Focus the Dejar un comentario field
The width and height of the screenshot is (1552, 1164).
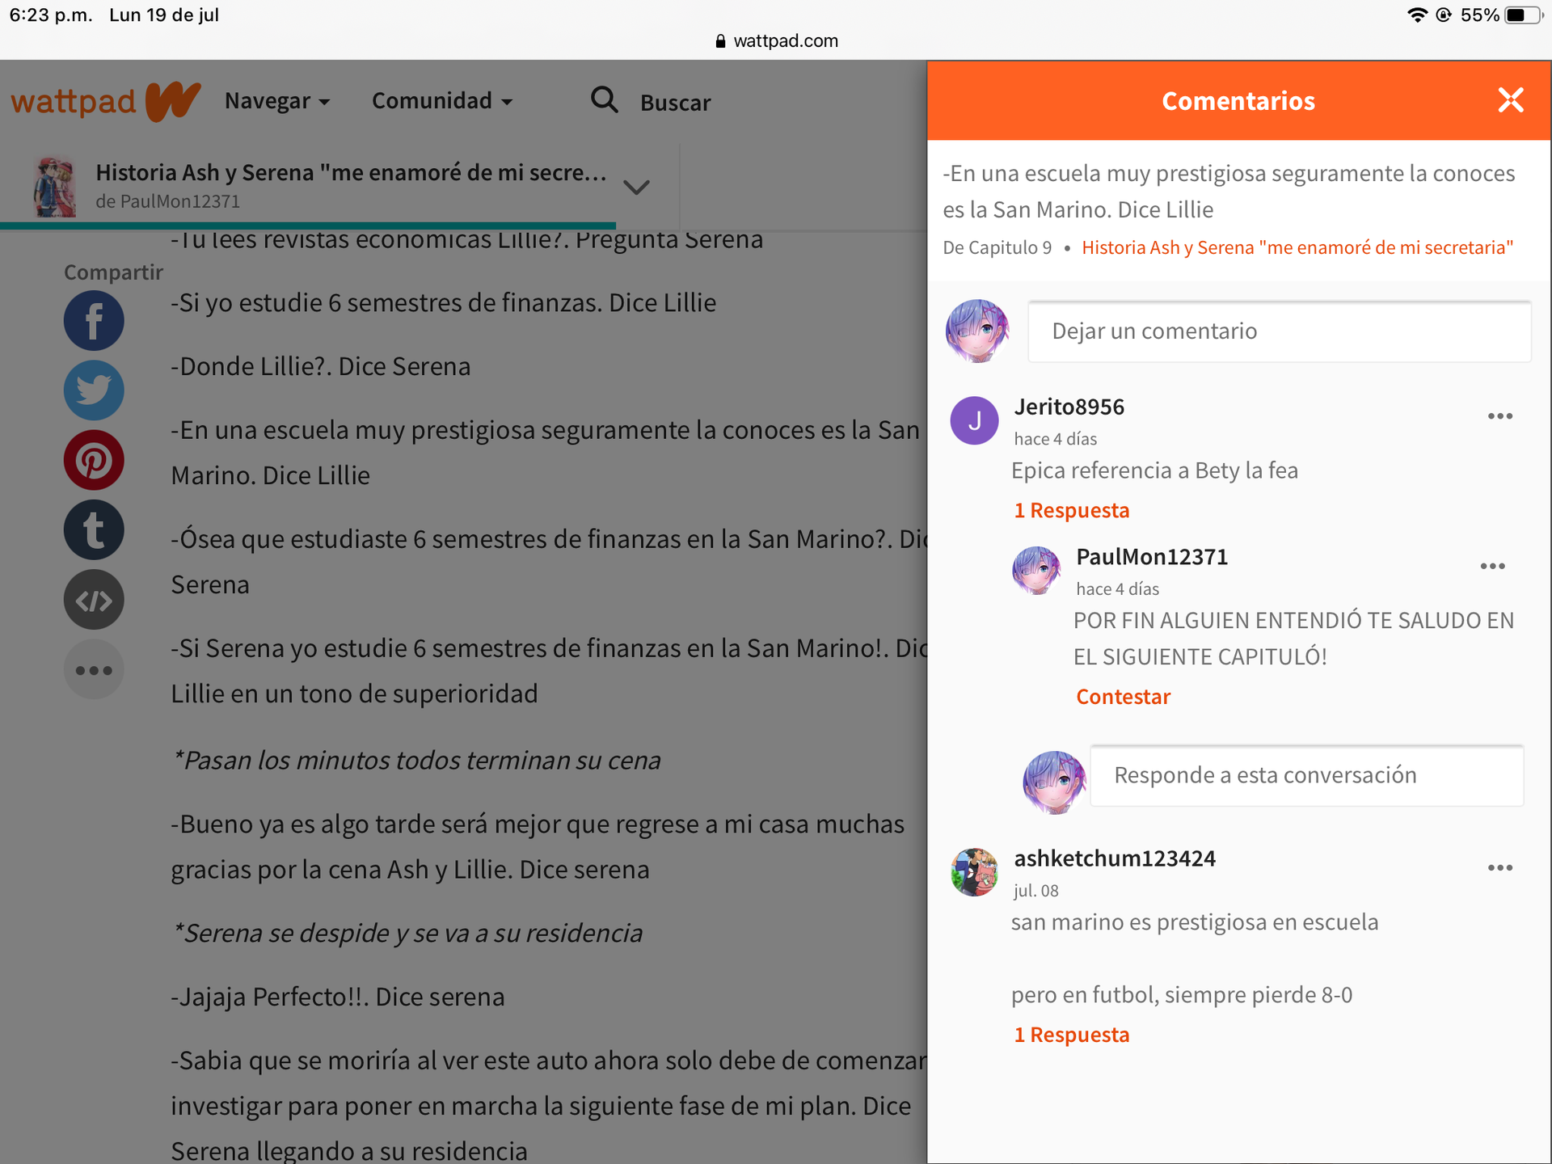(1280, 331)
